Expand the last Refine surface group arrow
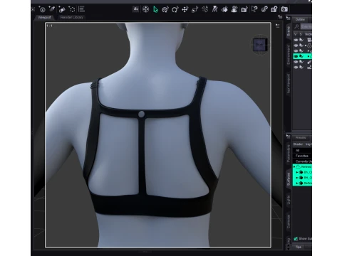 tap(297, 183)
